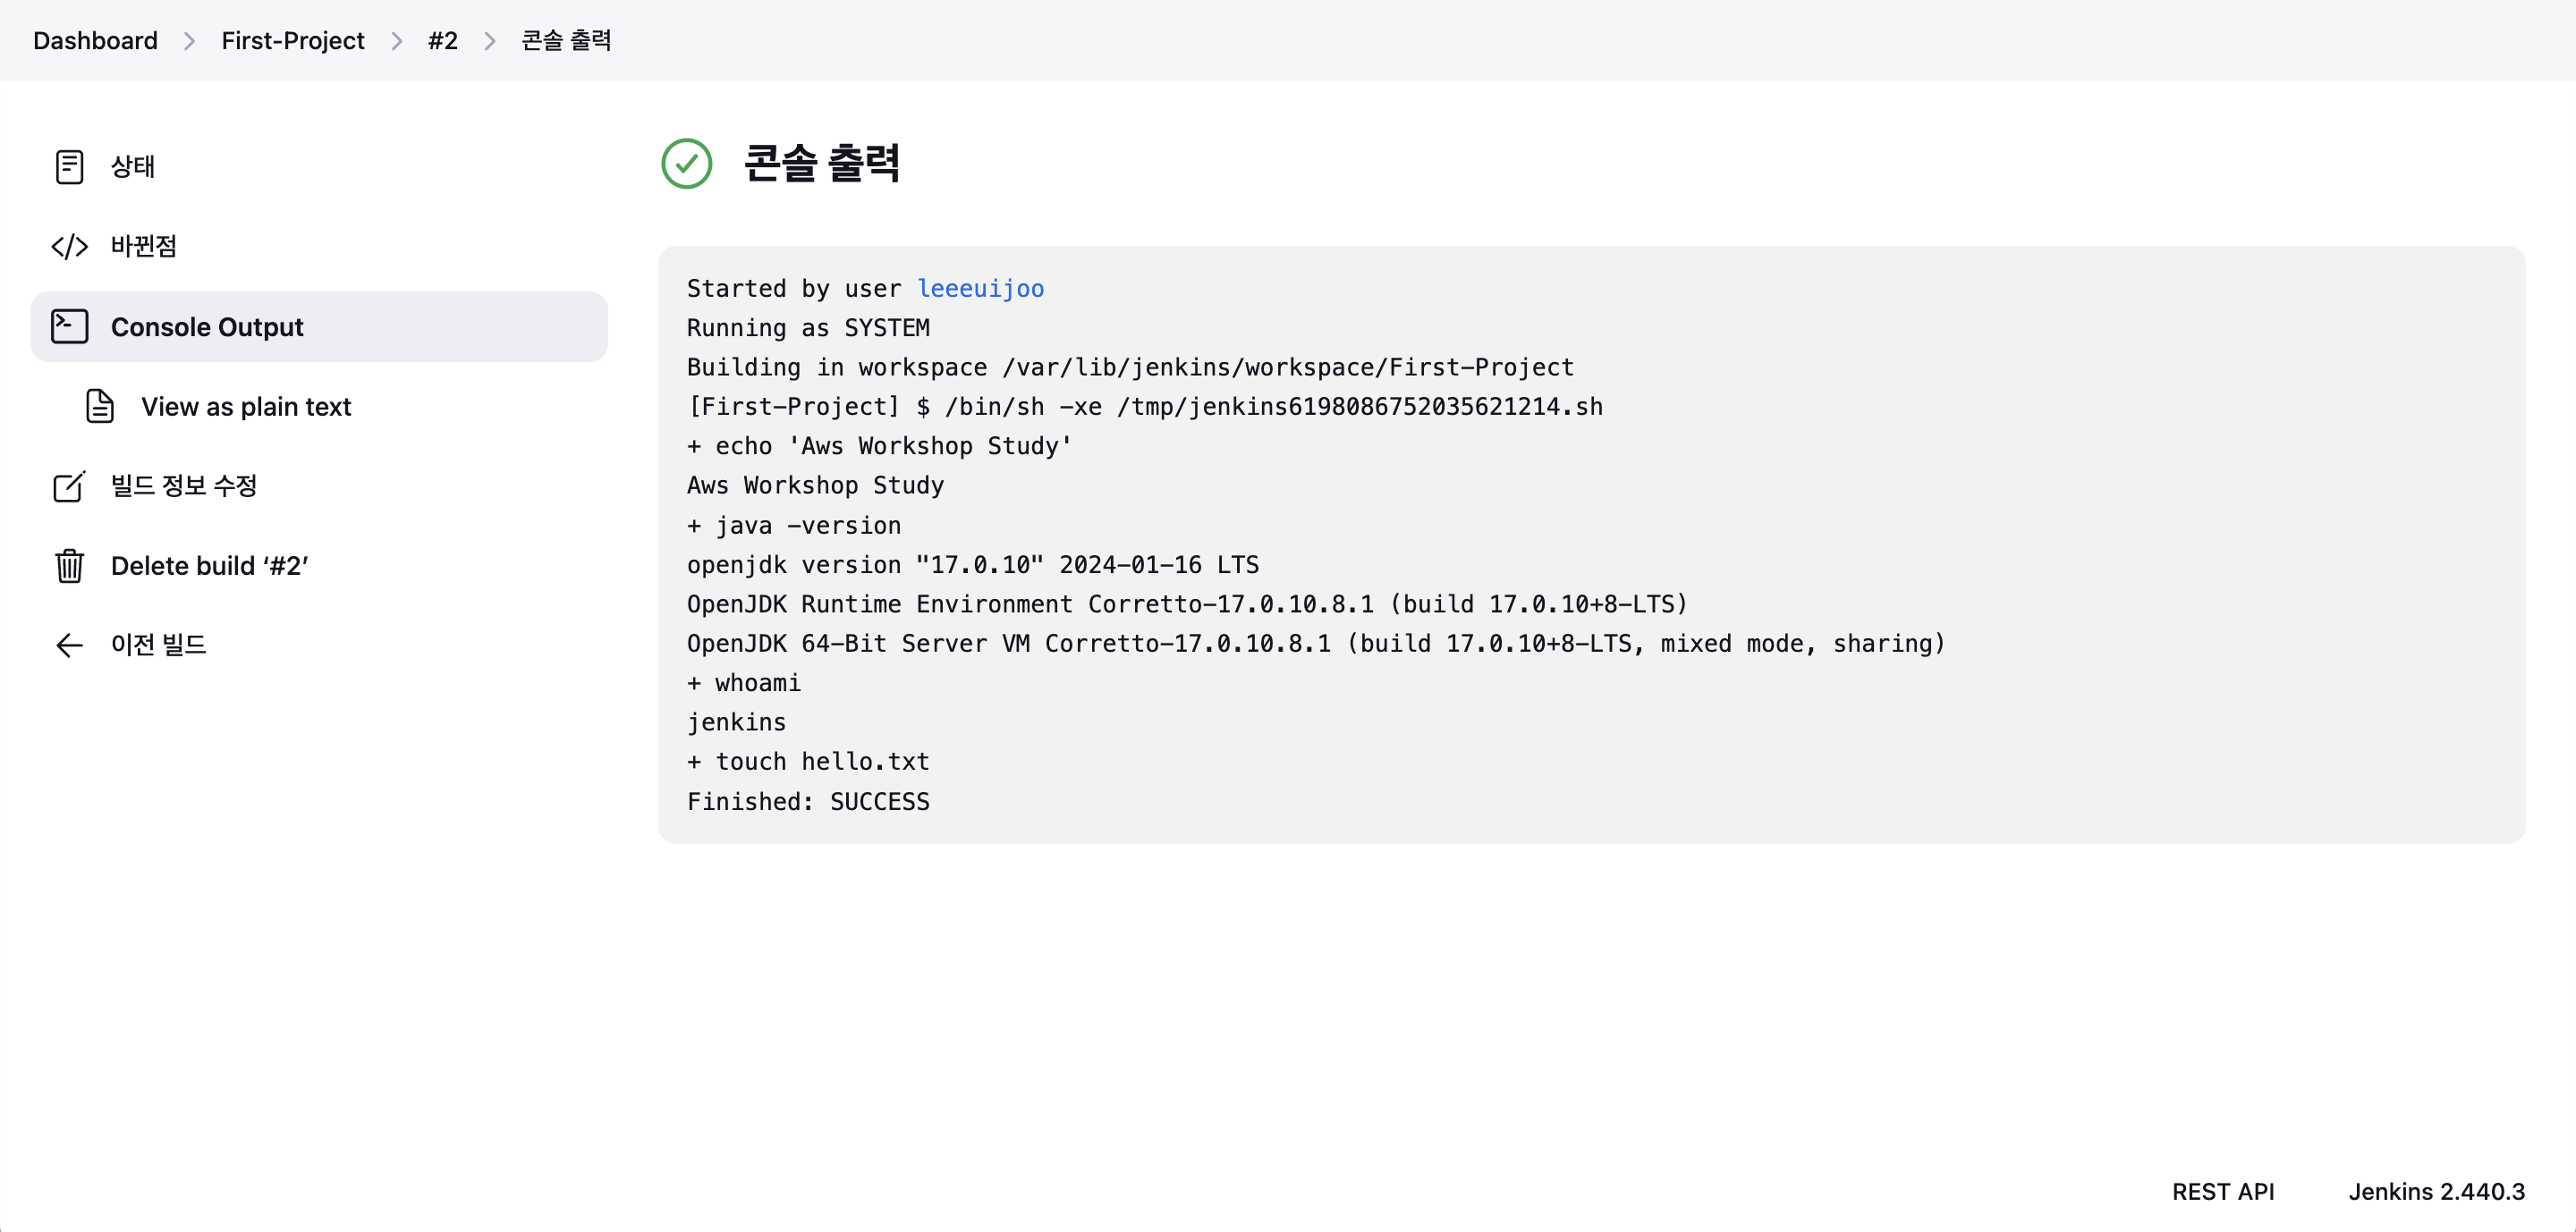Expand the chevron after First-Project breadcrumb
The image size is (2576, 1232).
pos(396,41)
